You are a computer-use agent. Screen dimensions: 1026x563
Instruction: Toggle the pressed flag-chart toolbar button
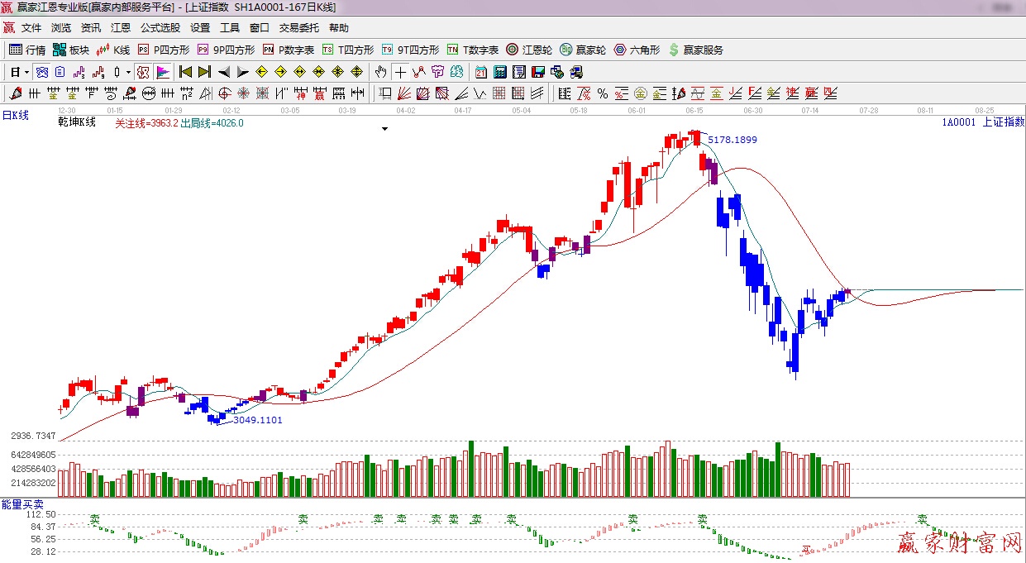tap(163, 72)
